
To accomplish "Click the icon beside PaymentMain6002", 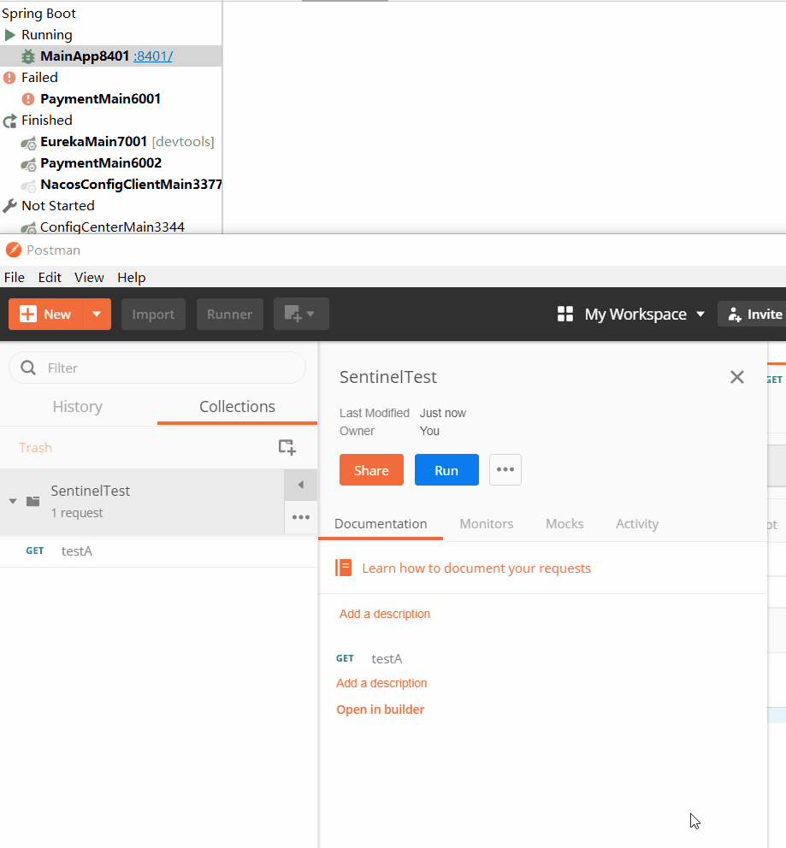I will click(x=29, y=164).
